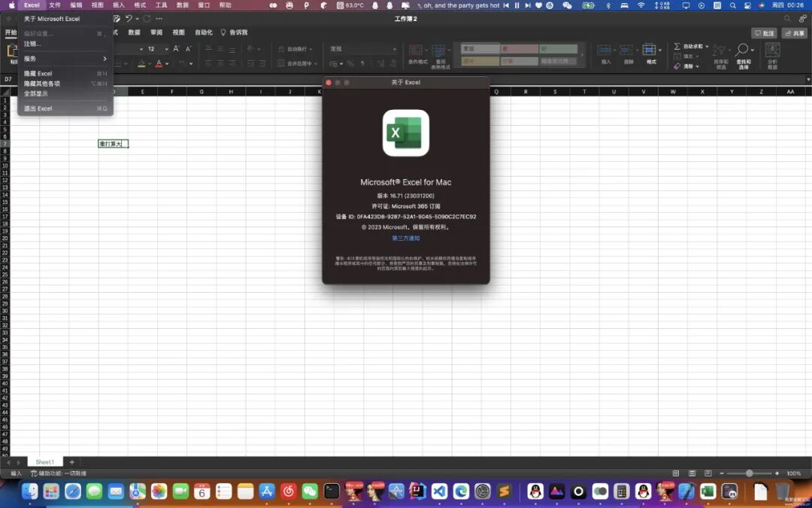812x508 pixels.
Task: Switch to page break preview icon
Action: (x=708, y=473)
